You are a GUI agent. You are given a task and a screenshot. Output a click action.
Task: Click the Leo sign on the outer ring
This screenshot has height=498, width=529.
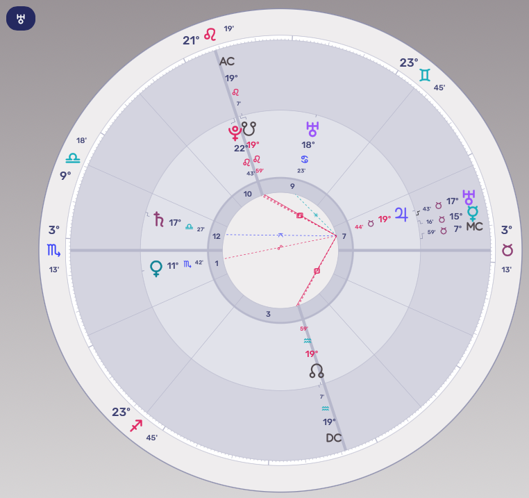pos(210,35)
